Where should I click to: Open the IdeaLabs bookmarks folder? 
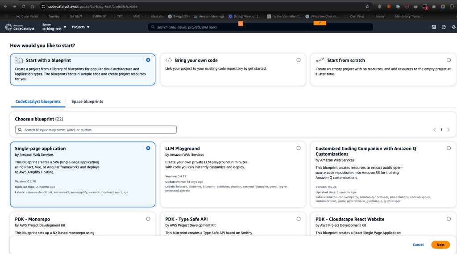click(154, 17)
